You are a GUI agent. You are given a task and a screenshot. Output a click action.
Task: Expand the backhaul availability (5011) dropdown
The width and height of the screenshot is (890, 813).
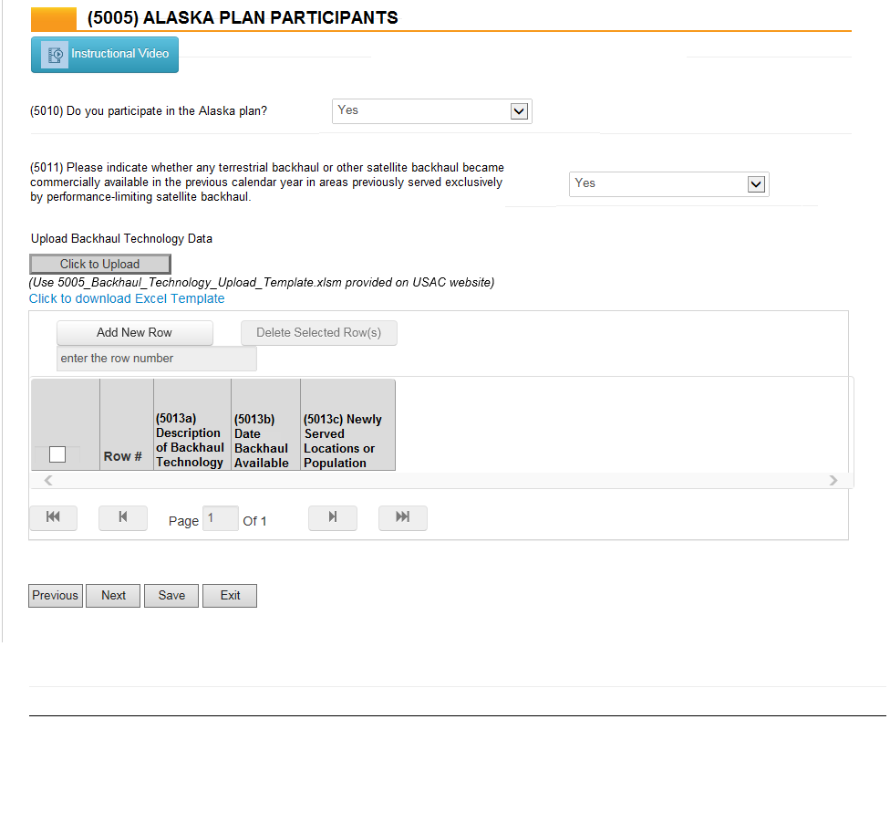click(668, 184)
